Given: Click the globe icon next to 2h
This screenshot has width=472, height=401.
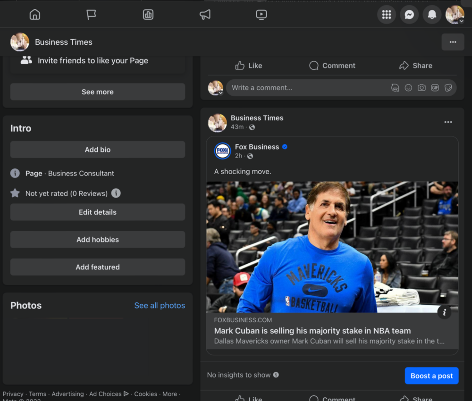Looking at the screenshot, I should [x=250, y=156].
